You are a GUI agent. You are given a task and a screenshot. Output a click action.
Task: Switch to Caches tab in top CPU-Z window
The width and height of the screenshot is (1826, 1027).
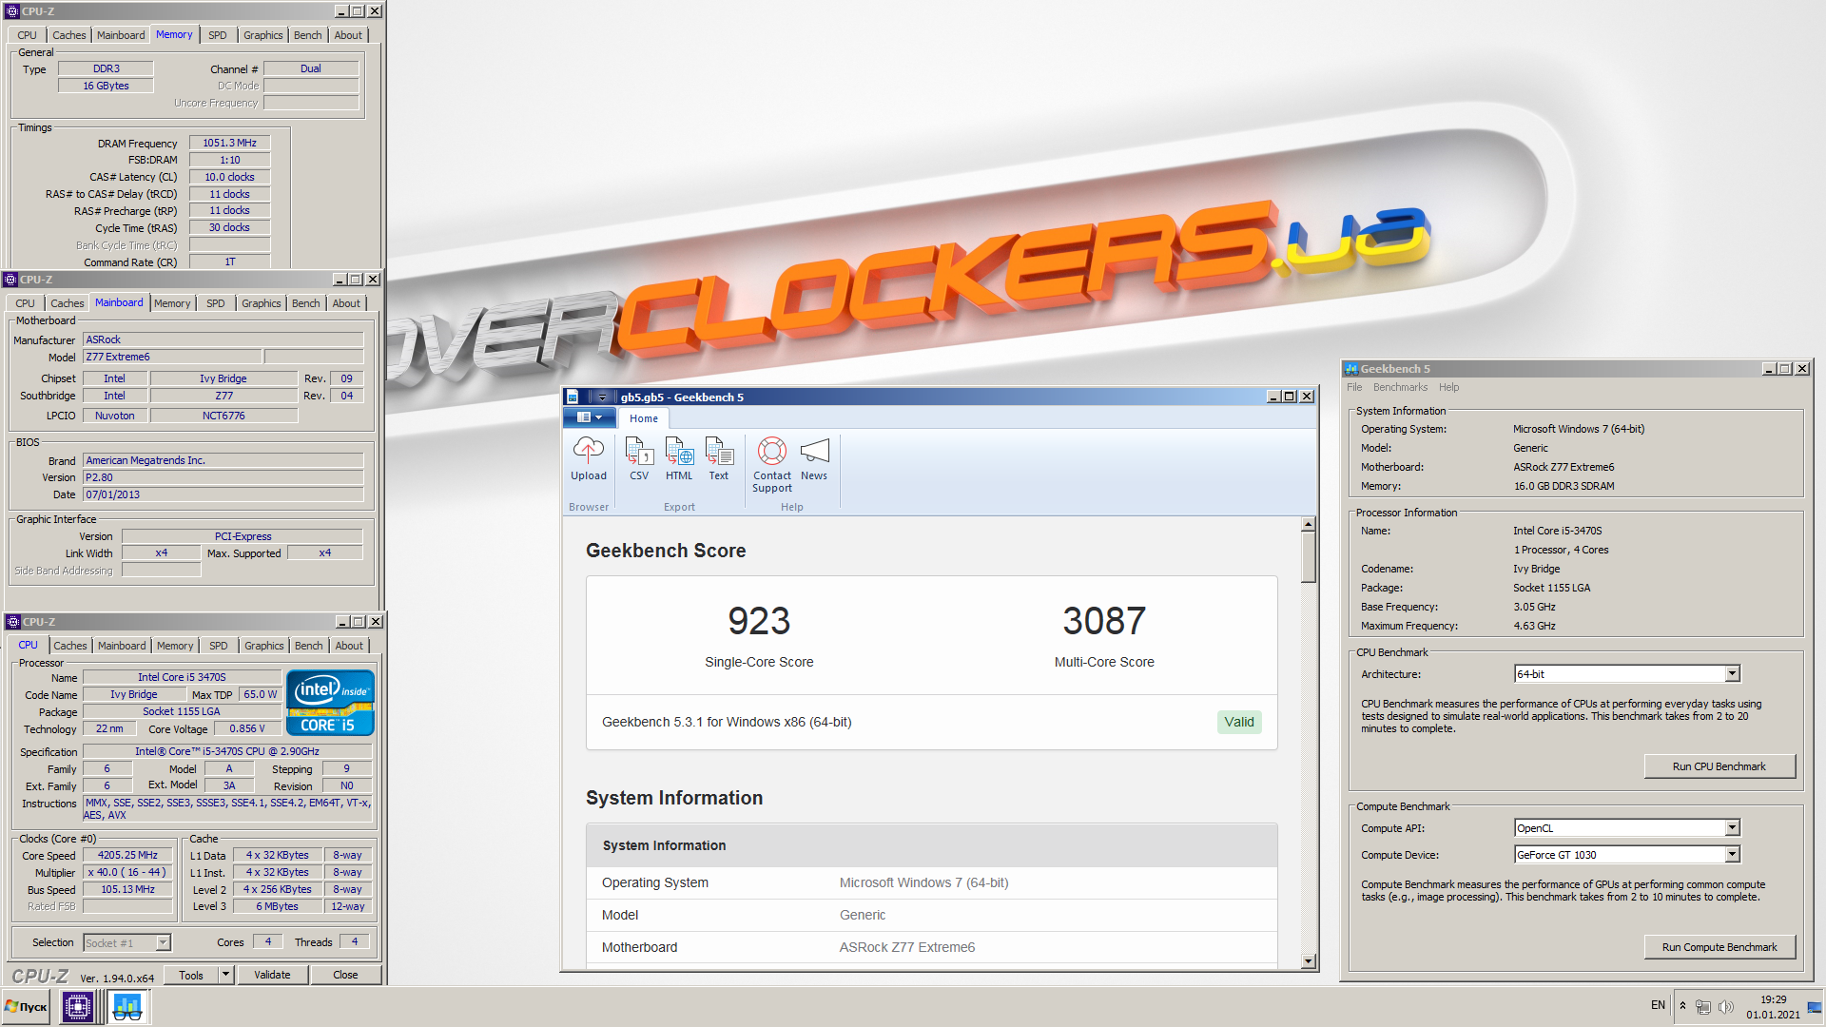click(69, 35)
